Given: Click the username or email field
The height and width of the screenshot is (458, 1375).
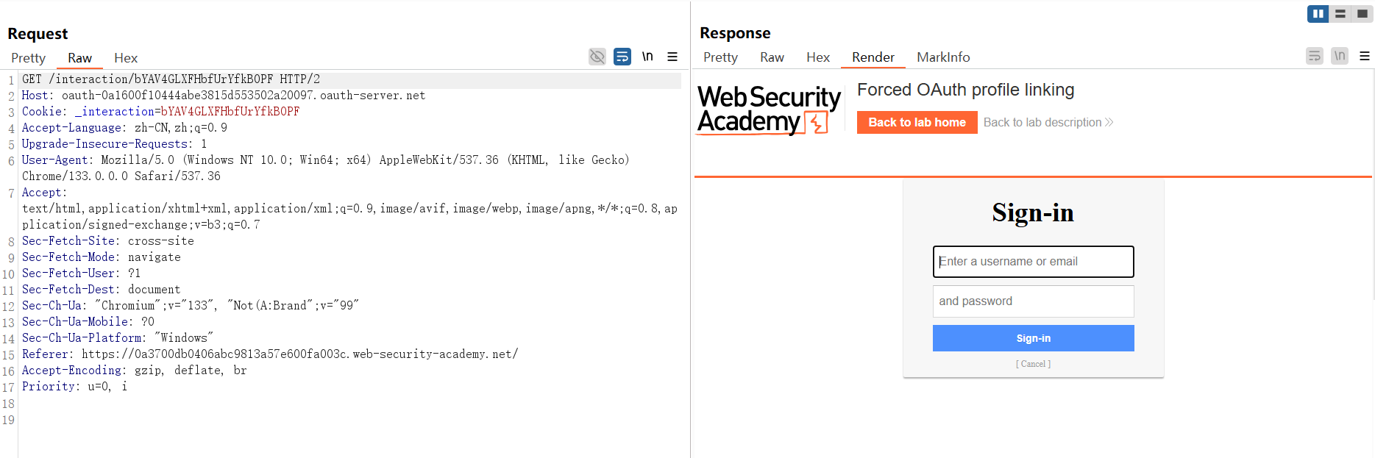Looking at the screenshot, I should coord(1033,262).
